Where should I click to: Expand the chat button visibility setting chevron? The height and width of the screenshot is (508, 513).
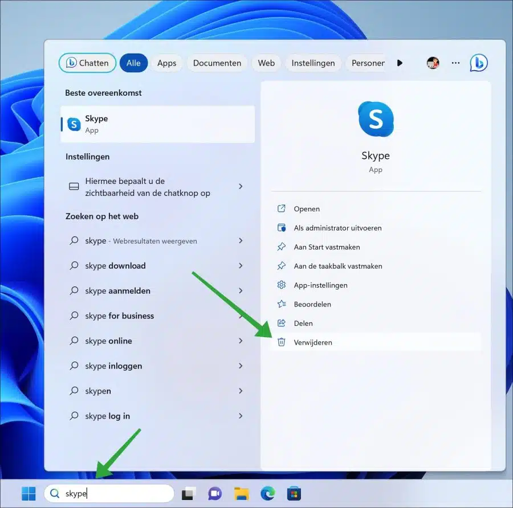click(241, 186)
